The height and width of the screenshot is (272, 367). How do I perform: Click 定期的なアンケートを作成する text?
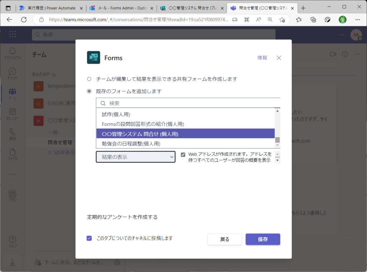[122, 217]
